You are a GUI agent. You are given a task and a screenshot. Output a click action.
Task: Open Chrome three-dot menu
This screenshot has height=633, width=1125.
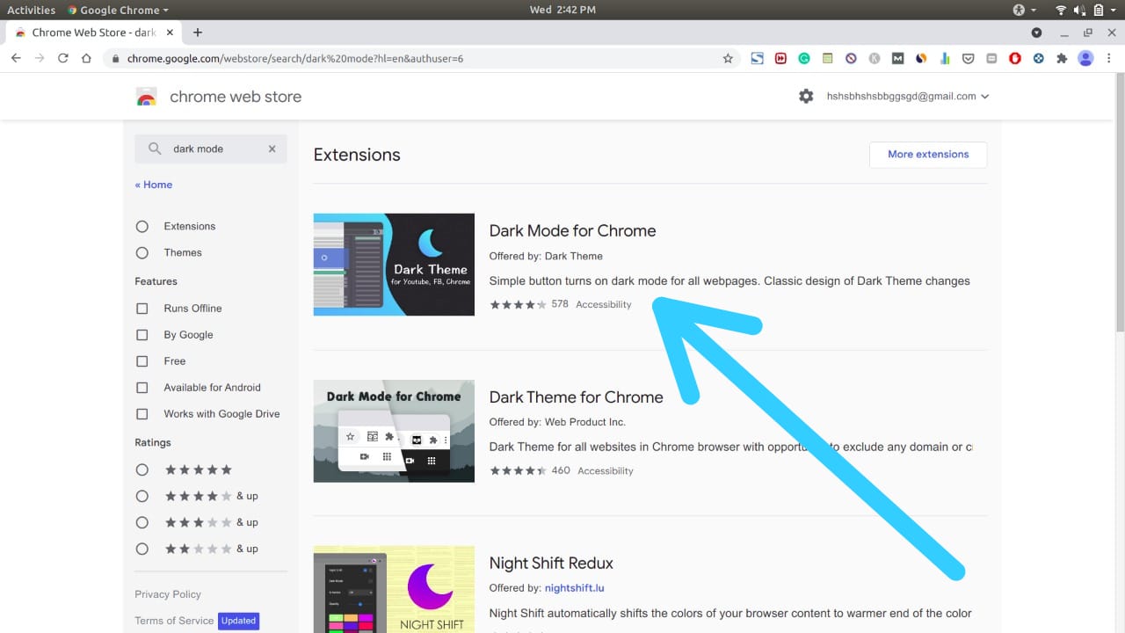(1109, 58)
